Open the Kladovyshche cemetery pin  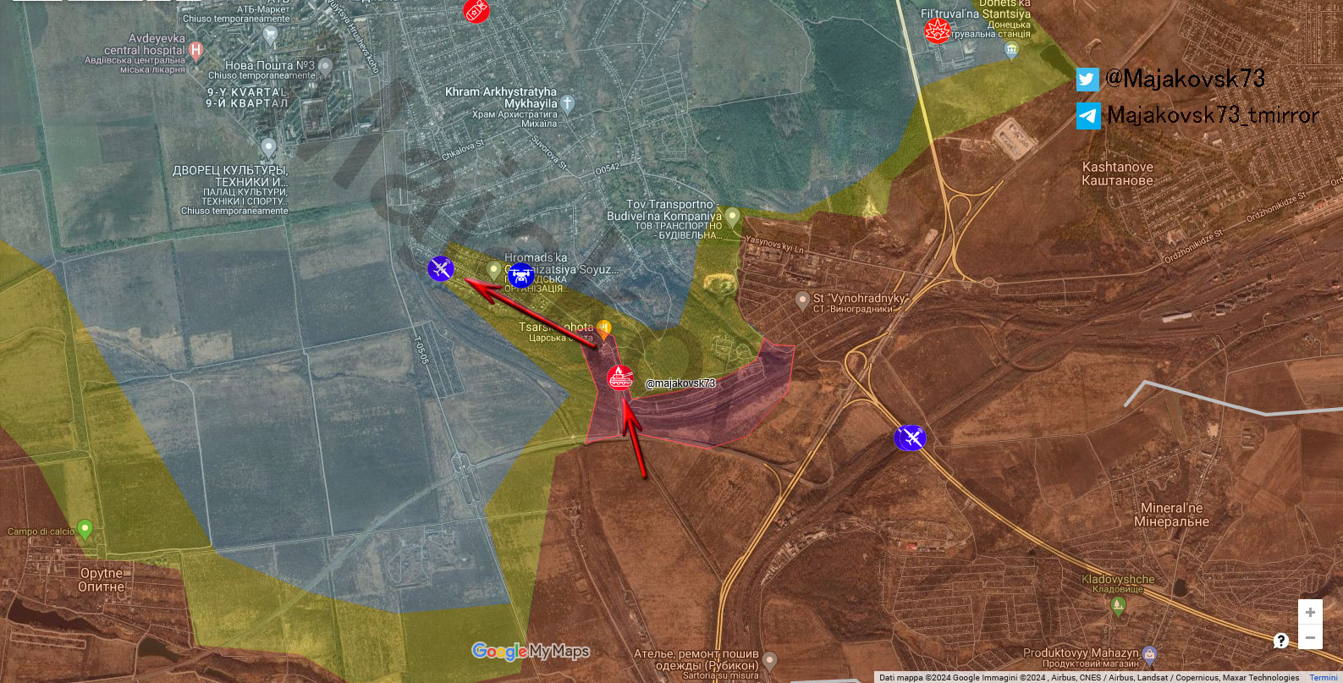coord(1119,605)
